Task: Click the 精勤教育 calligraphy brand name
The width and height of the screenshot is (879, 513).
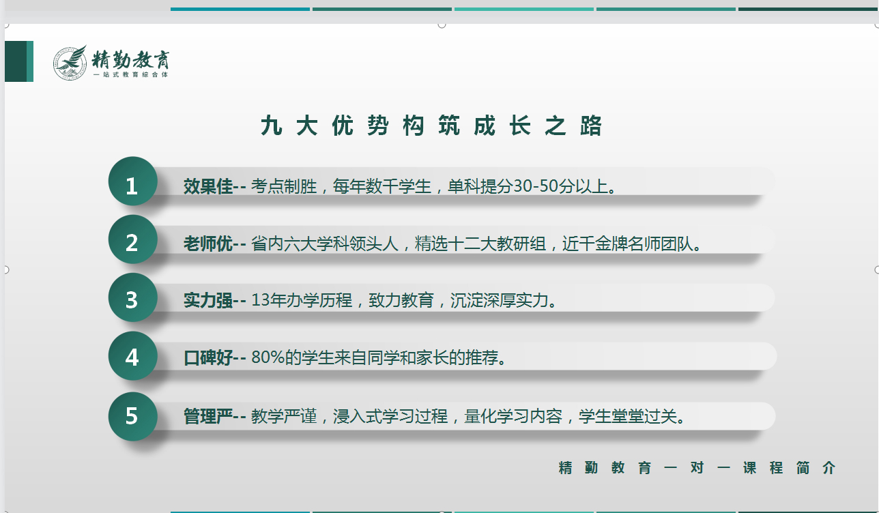Action: click(x=130, y=59)
